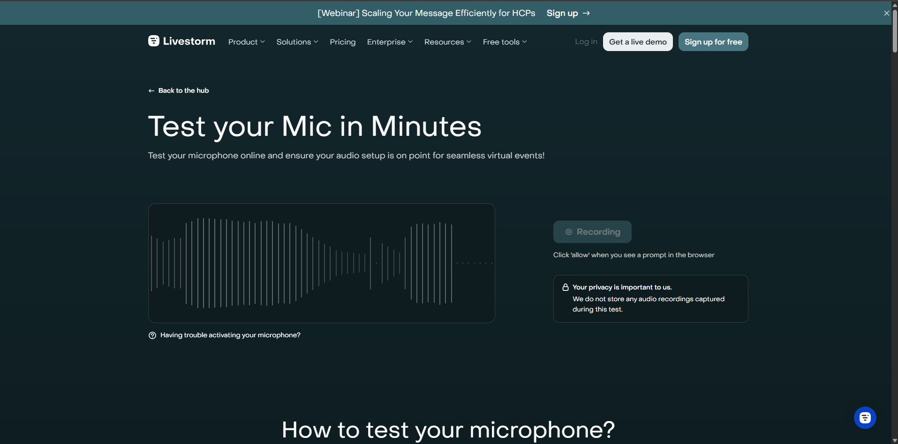Click the arrow in the Sign up banner
The height and width of the screenshot is (444, 898).
click(586, 13)
